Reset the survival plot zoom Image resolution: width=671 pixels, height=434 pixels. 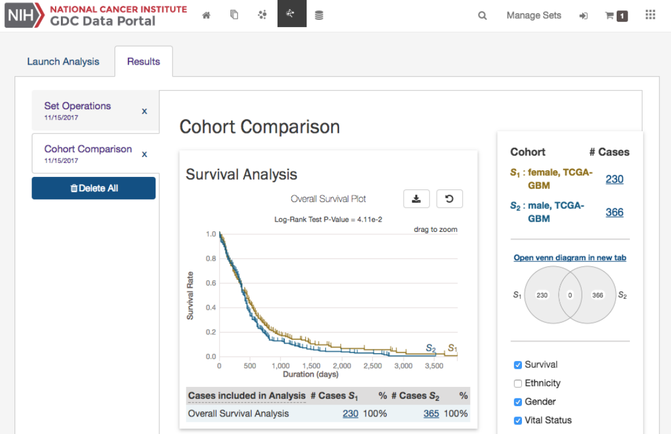pos(450,199)
